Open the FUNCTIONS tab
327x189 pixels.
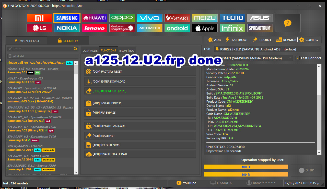point(108,50)
